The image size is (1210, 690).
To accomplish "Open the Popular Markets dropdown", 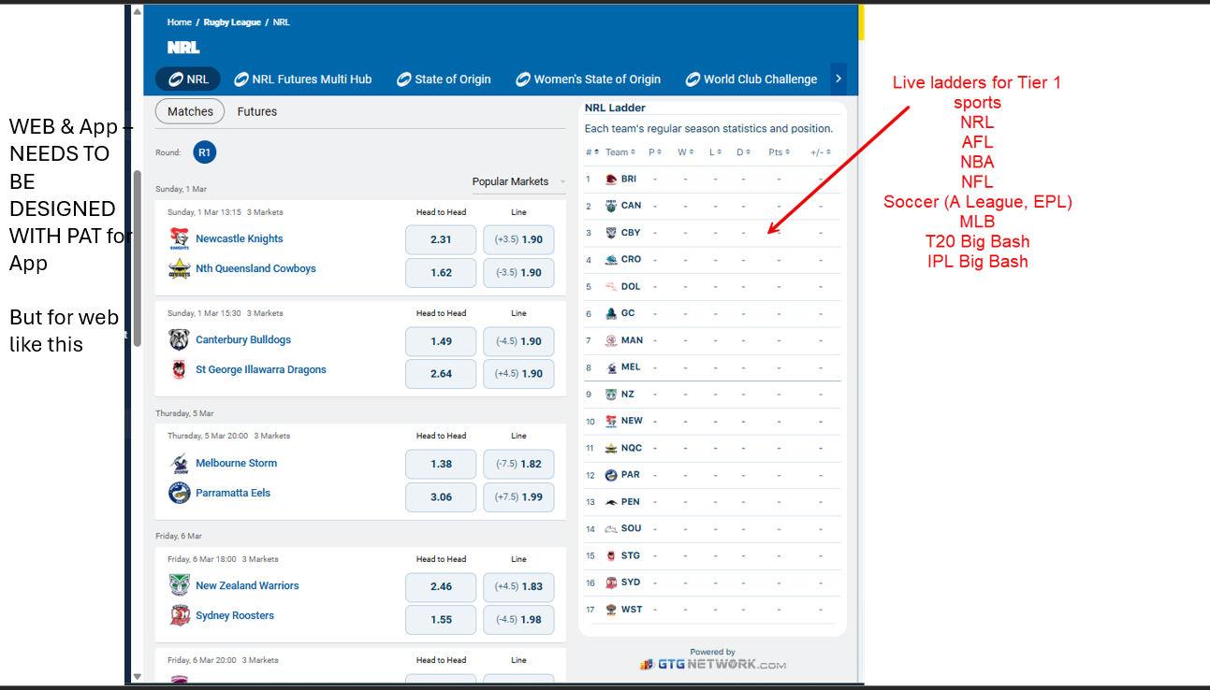I will [519, 181].
